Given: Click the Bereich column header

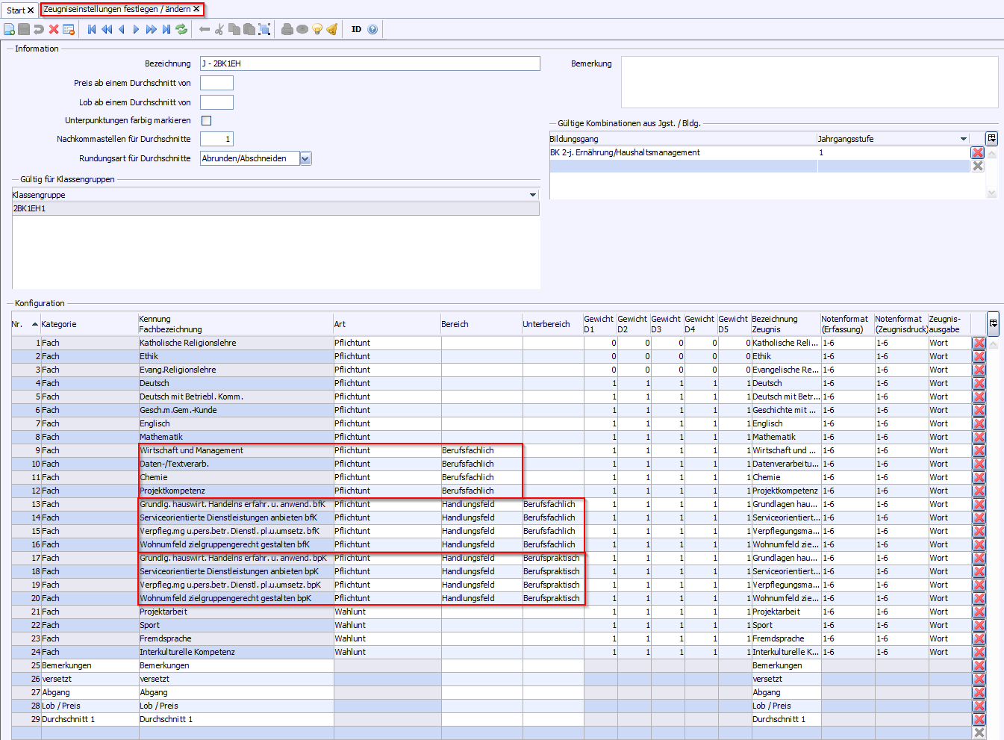Looking at the screenshot, I should click(481, 324).
